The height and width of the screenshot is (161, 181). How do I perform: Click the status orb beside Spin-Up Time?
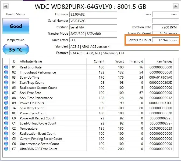pyautogui.click(x=6, y=78)
